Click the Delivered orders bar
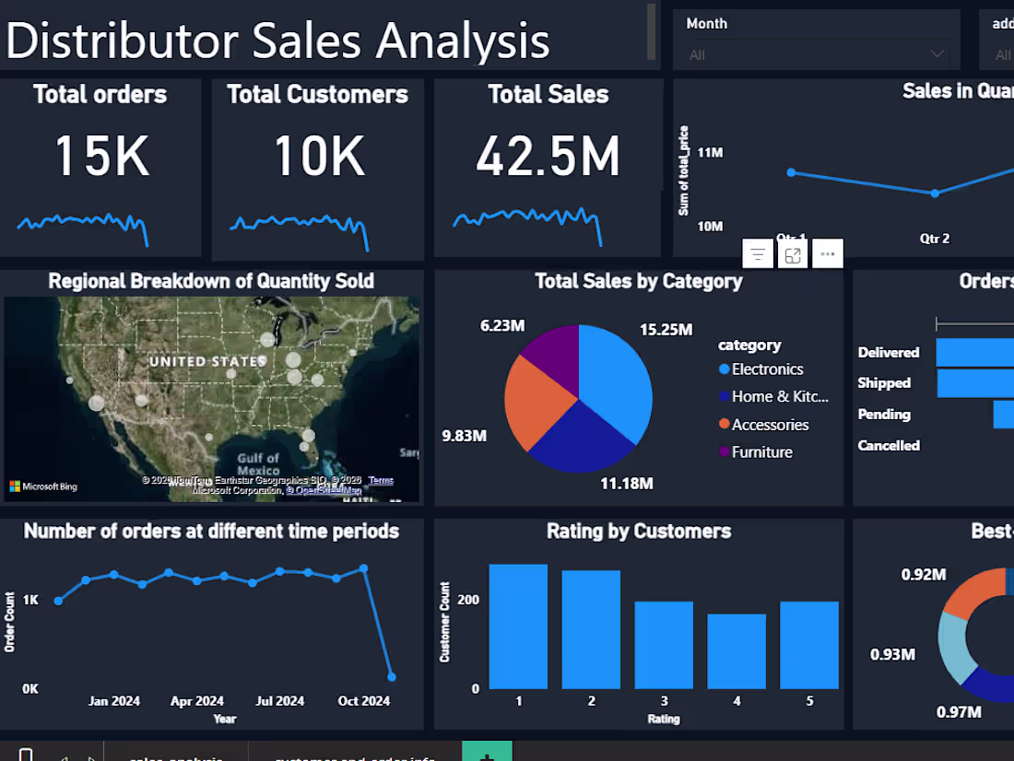 tap(974, 353)
